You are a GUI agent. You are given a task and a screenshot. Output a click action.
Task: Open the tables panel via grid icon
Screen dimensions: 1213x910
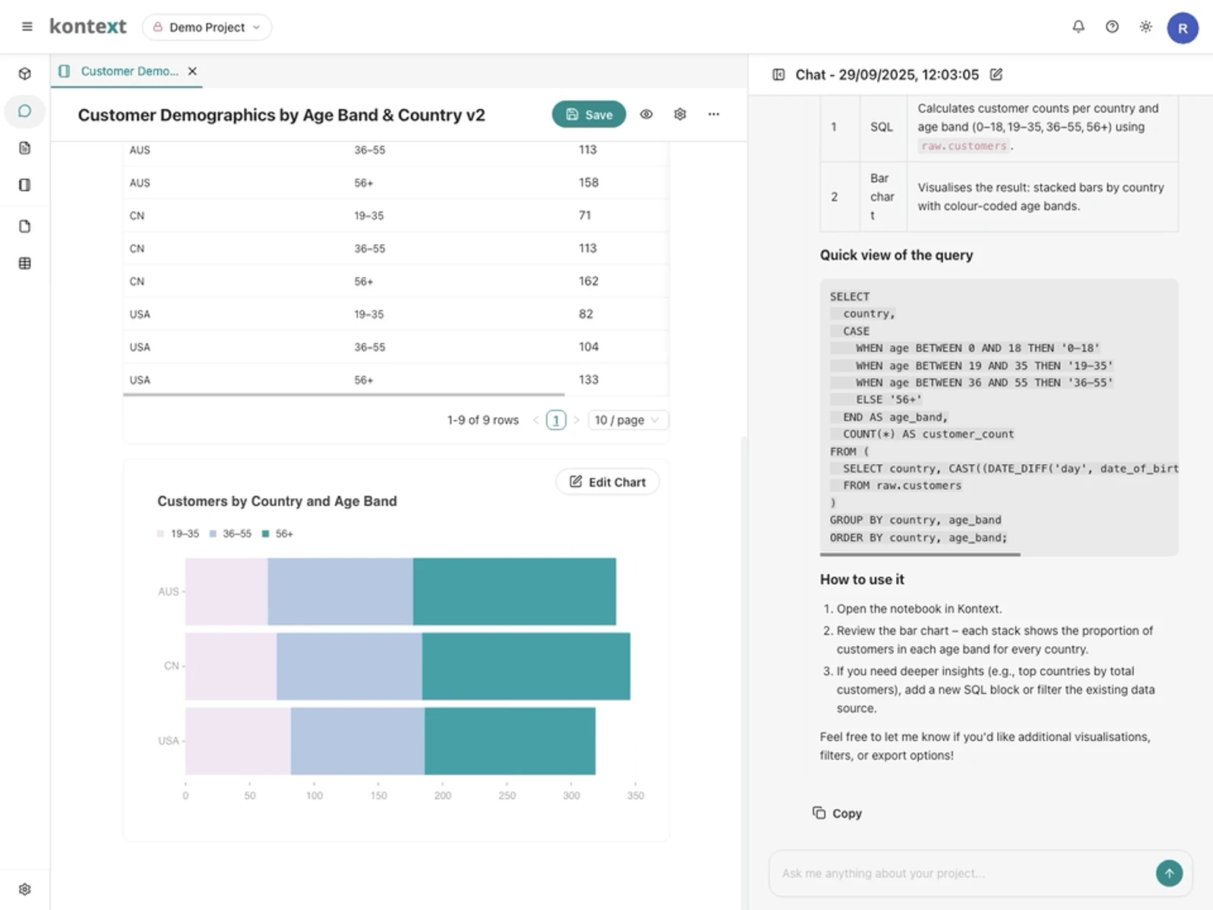tap(25, 263)
